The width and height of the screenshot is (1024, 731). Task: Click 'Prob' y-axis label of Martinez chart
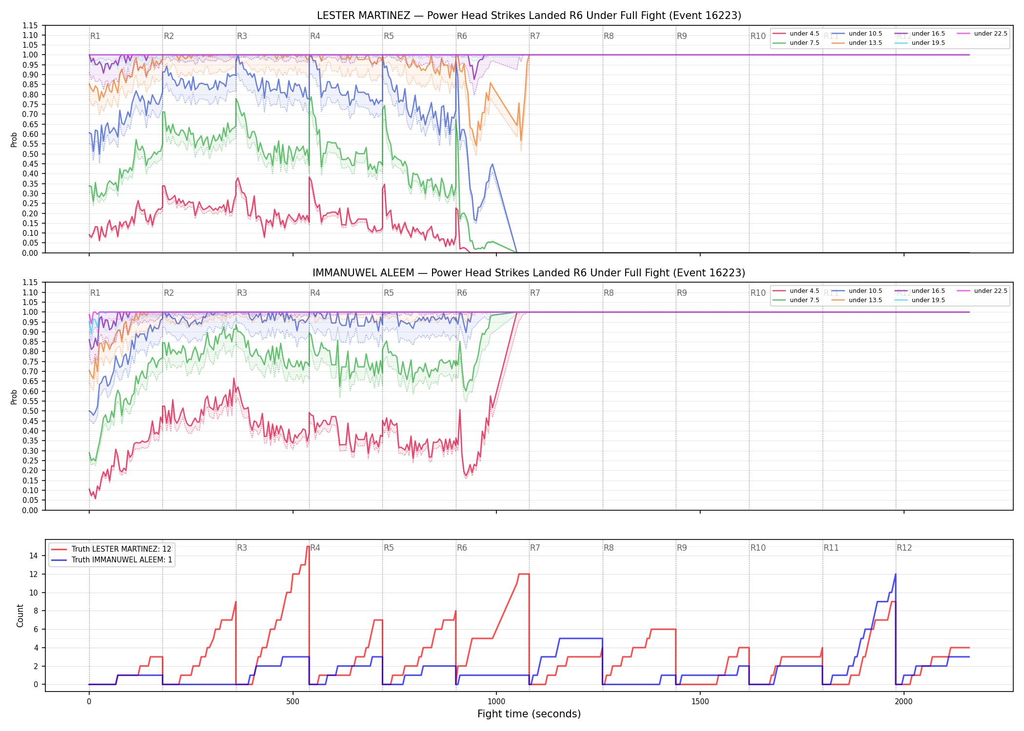(14, 139)
